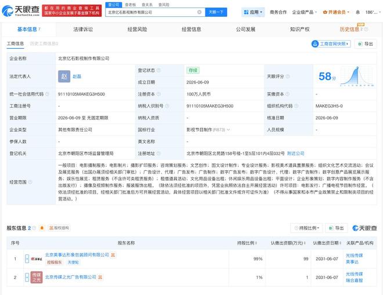This screenshot has height=295, width=383.
Task: Open the 开通会员 dropdown
Action: 336,12
